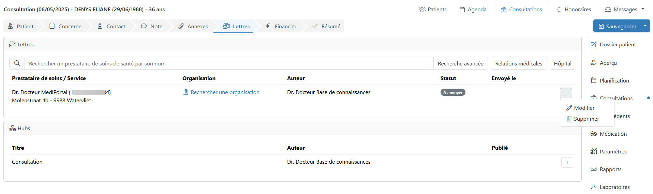Click the Relations médicales button
The image size is (653, 194).
pyautogui.click(x=519, y=63)
